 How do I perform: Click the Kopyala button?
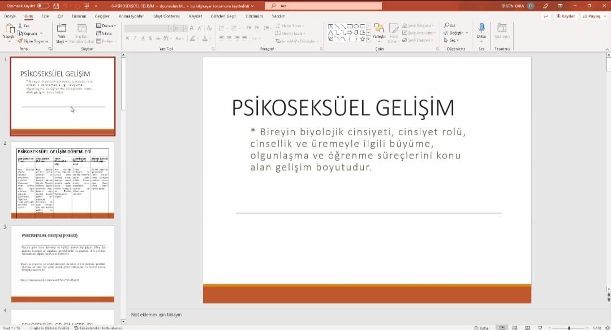pyautogui.click(x=28, y=33)
